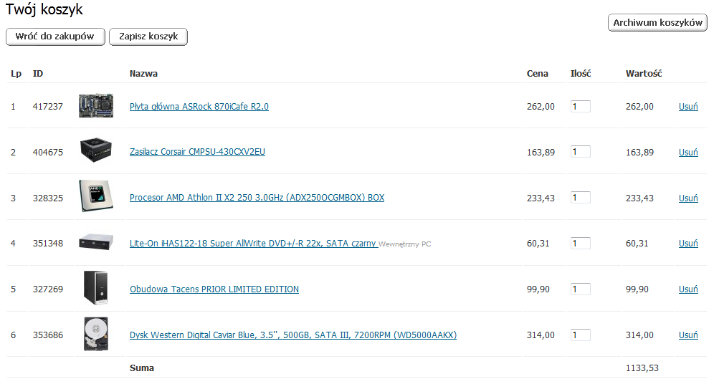The image size is (714, 379).
Task: Click the Lite-On DVD drive thumbnail
Action: pyautogui.click(x=95, y=242)
